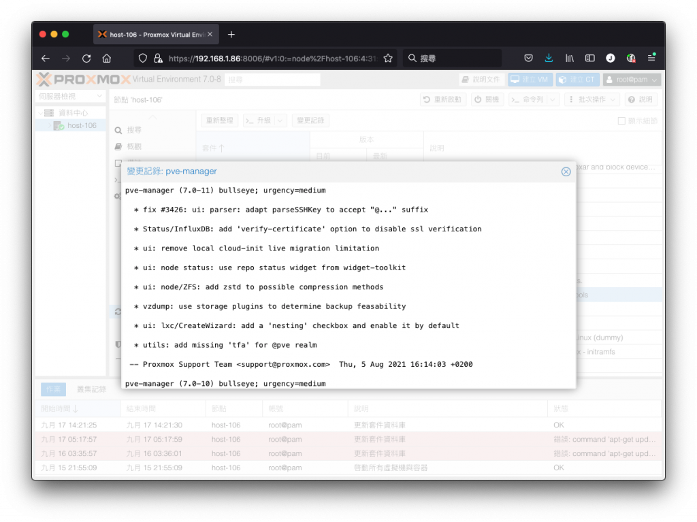The image size is (697, 522).
Task: Click the Proxmox logo
Action: coord(82,80)
